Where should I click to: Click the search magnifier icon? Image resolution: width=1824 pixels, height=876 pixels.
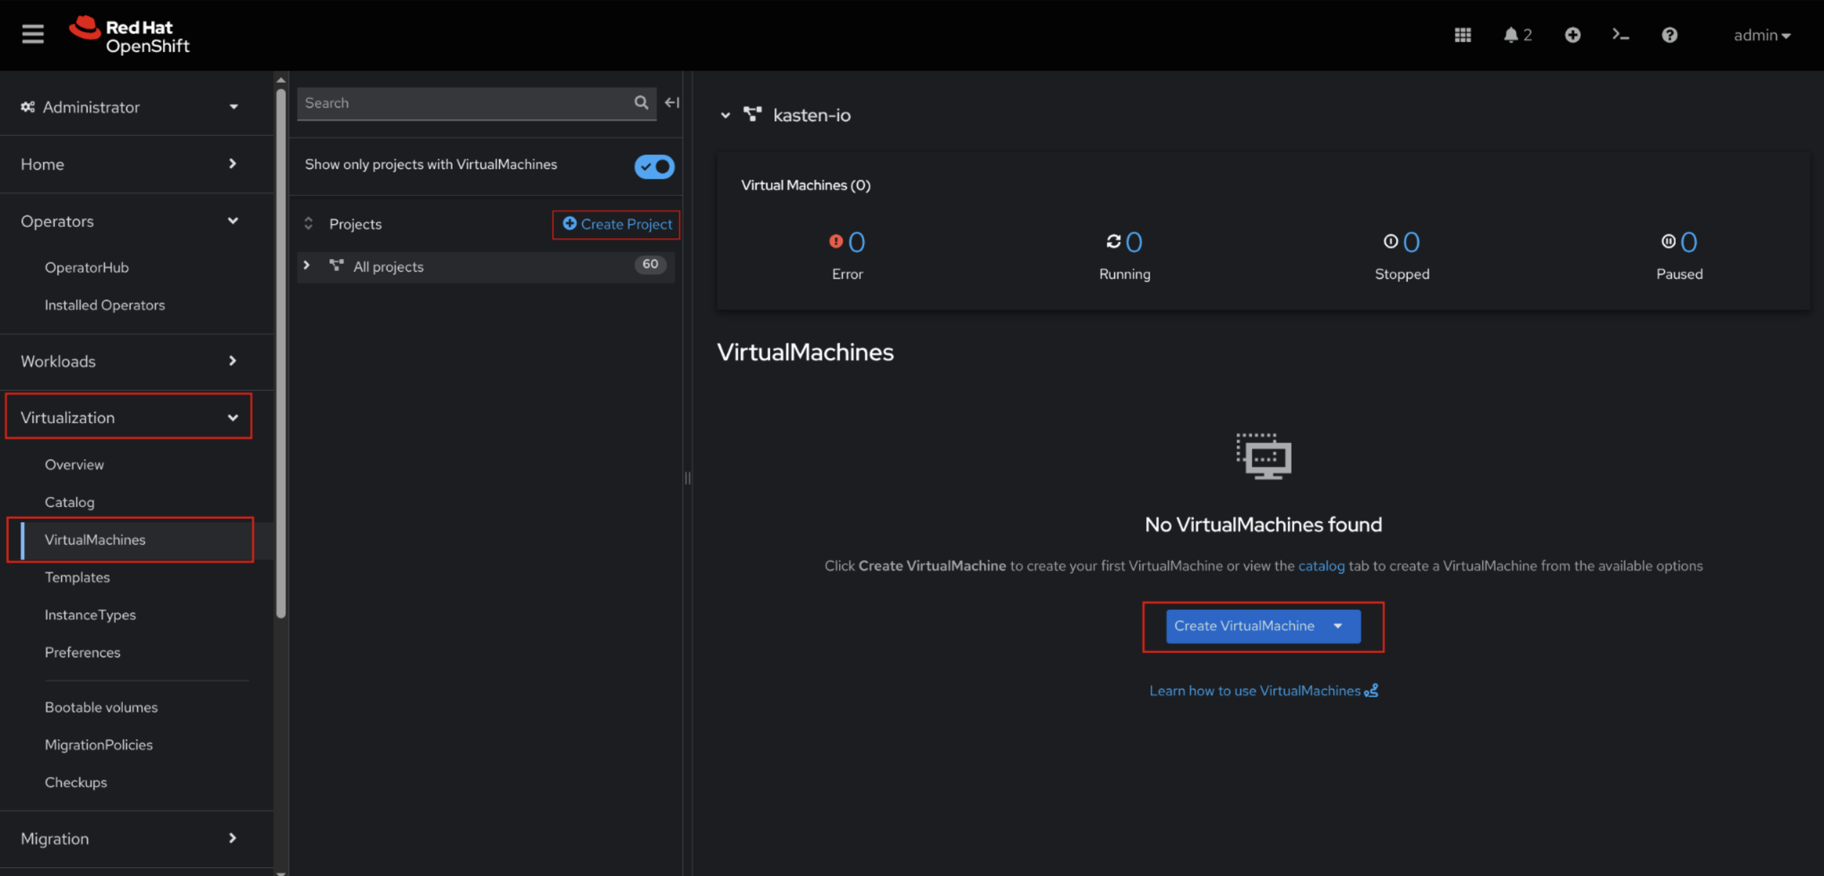click(641, 103)
